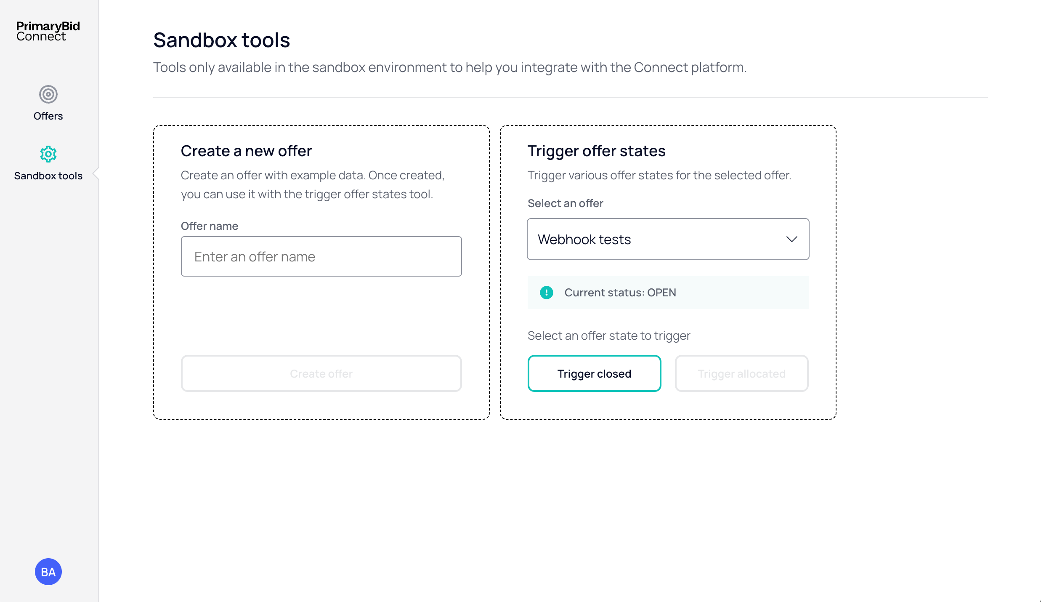Open offer choices from the combo box

click(668, 239)
